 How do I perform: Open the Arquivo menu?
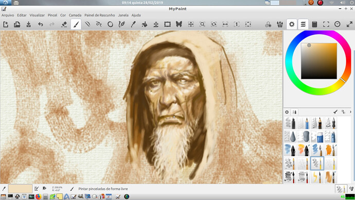[x=8, y=15]
